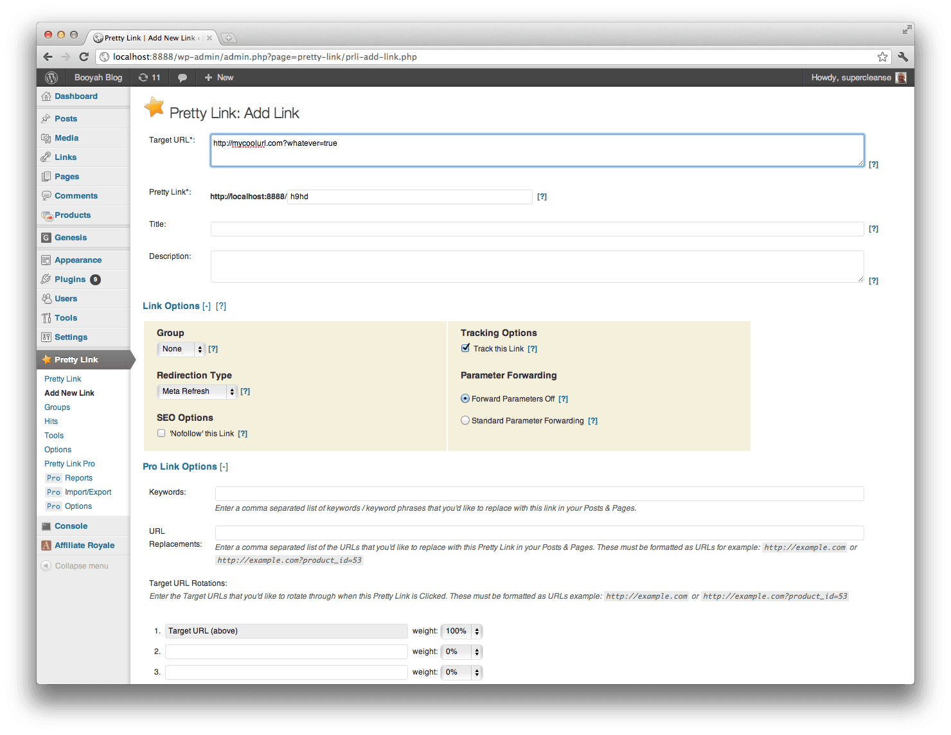Screen dimensions: 951x735
Task: Click the browser back arrow
Action: pyautogui.click(x=48, y=57)
